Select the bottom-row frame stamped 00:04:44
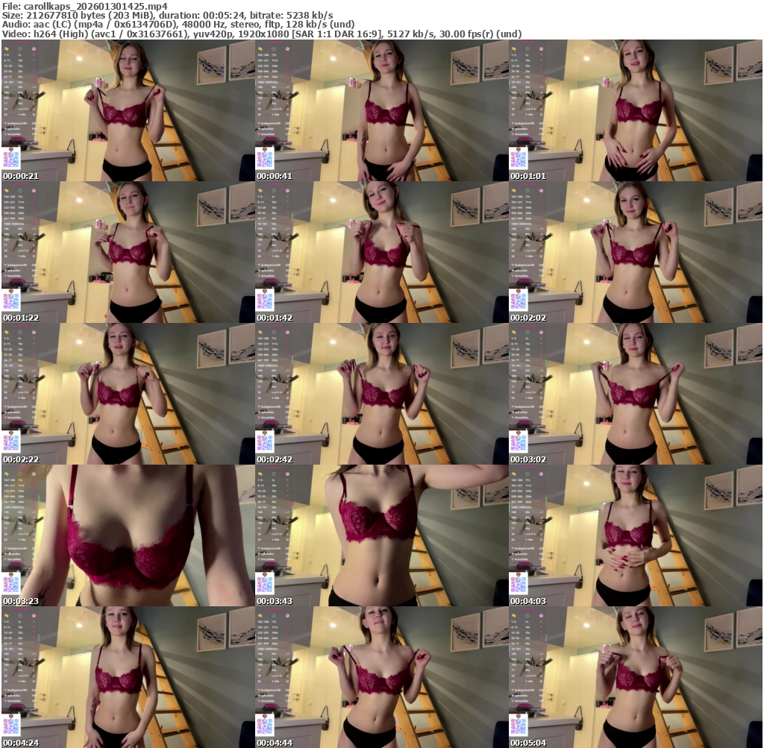764x748 pixels. tap(381, 677)
